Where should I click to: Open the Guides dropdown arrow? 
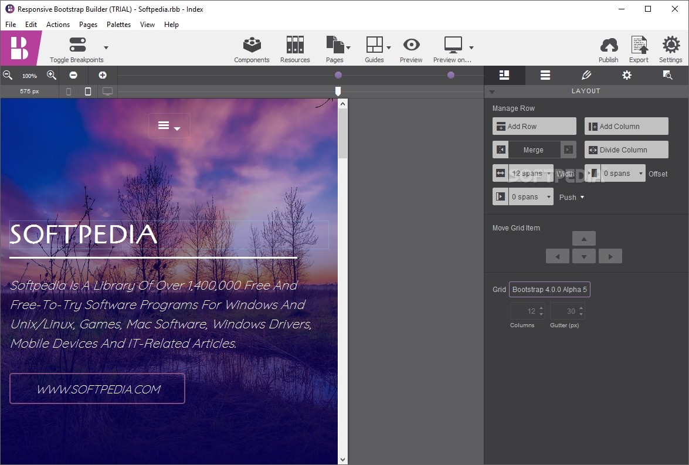click(x=389, y=47)
